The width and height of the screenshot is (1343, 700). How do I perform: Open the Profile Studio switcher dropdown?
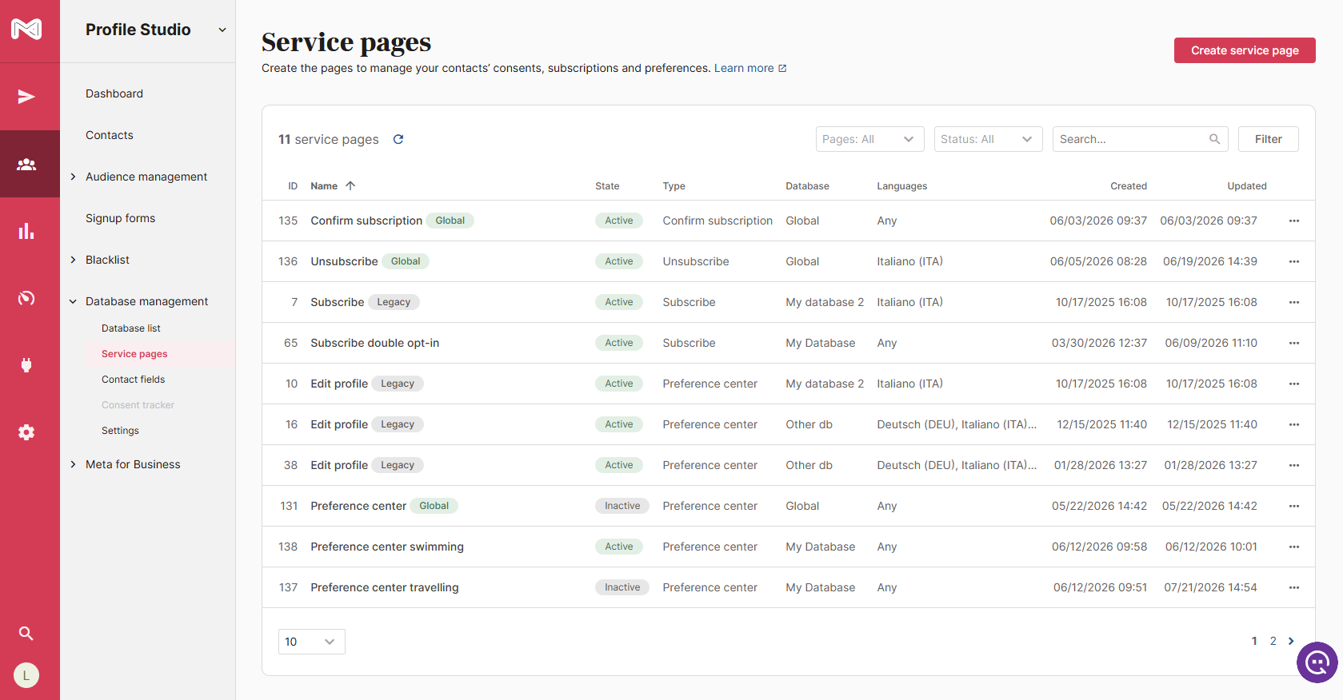tap(222, 30)
